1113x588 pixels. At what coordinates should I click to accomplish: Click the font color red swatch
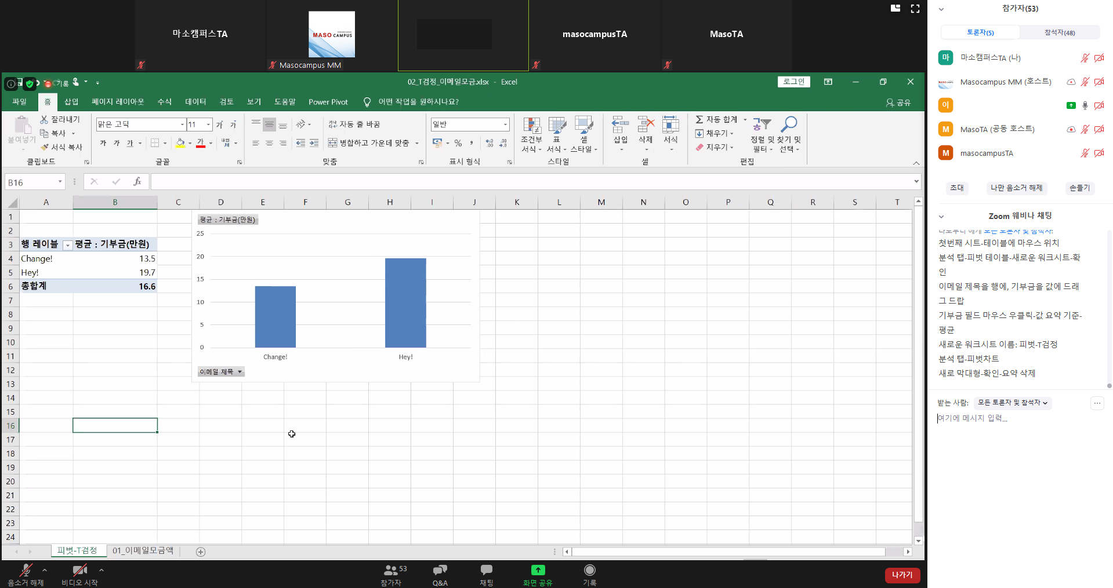coord(200,143)
